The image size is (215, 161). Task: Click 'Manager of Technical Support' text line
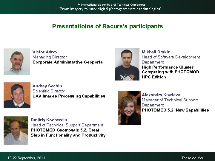(x=170, y=100)
